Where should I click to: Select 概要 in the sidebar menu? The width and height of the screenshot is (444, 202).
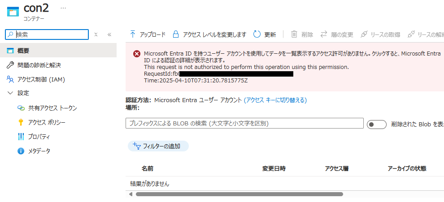pyautogui.click(x=58, y=51)
